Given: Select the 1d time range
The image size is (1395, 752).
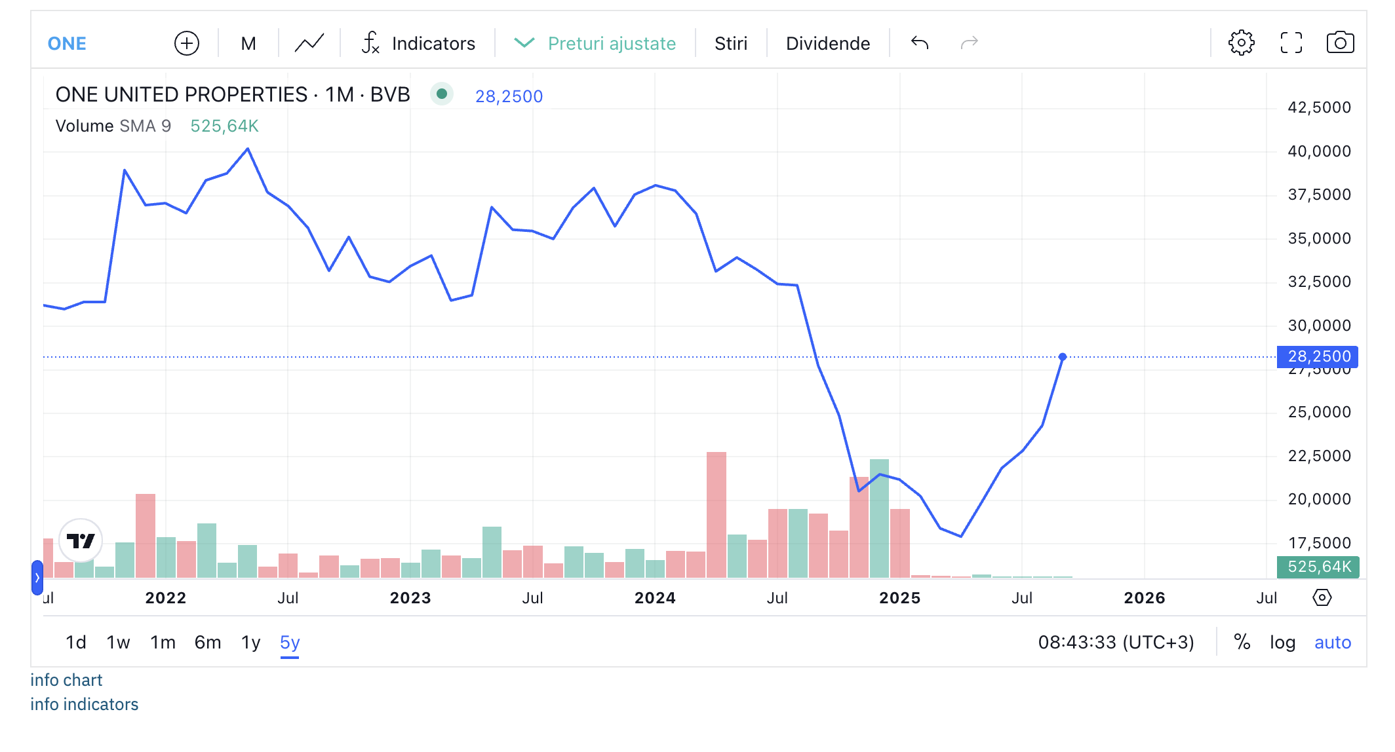Looking at the screenshot, I should pos(76,642).
